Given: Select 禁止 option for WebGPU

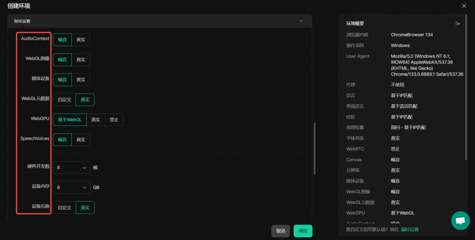Looking at the screenshot, I should coord(114,120).
